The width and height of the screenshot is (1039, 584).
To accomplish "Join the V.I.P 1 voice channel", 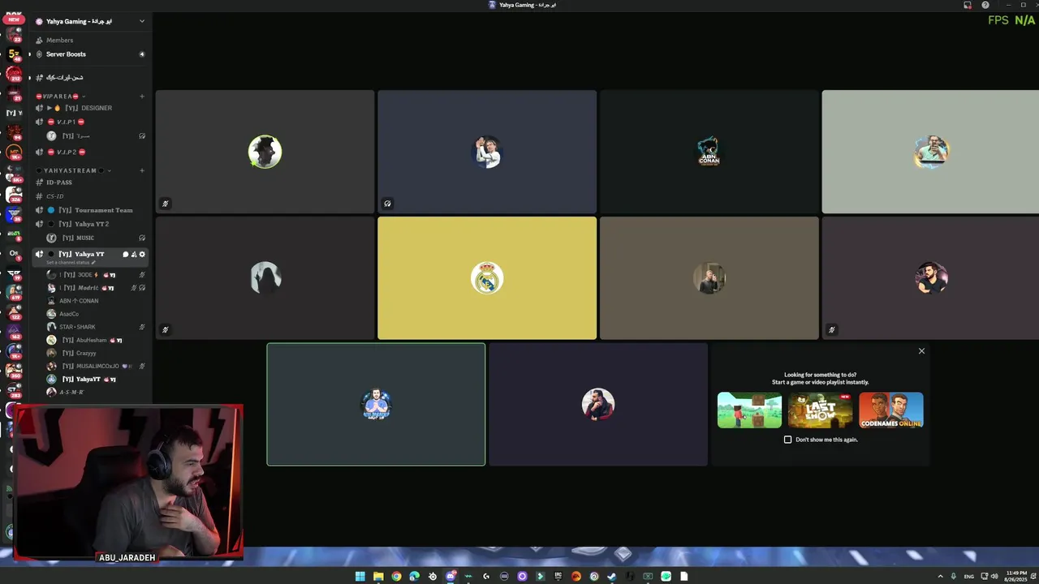I will 88,122.
